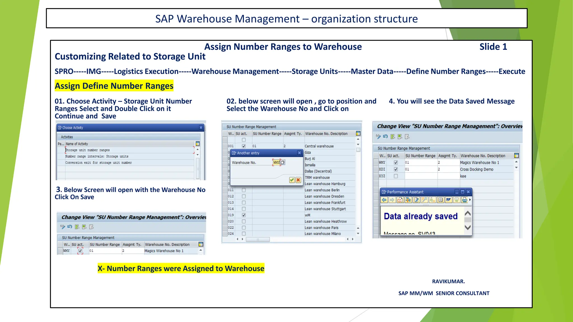Viewport: 573px width, 322px height.
Task: Click Undo arrow icon in step 4 toolbar
Action: [x=385, y=136]
